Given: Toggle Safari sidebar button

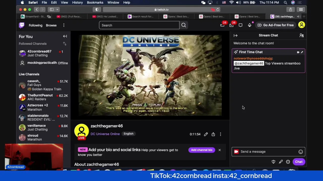Looking at the screenshot, I should [52, 10].
